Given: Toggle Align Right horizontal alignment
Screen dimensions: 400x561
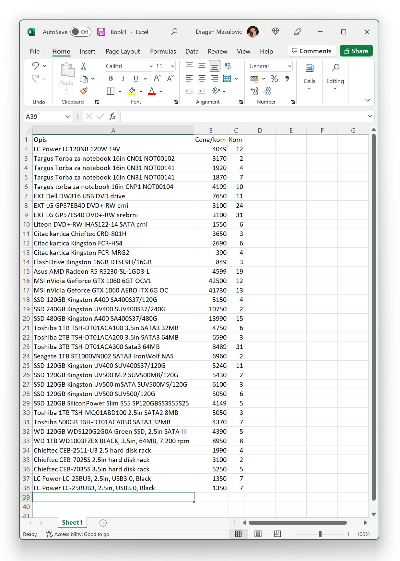Looking at the screenshot, I should (215, 78).
